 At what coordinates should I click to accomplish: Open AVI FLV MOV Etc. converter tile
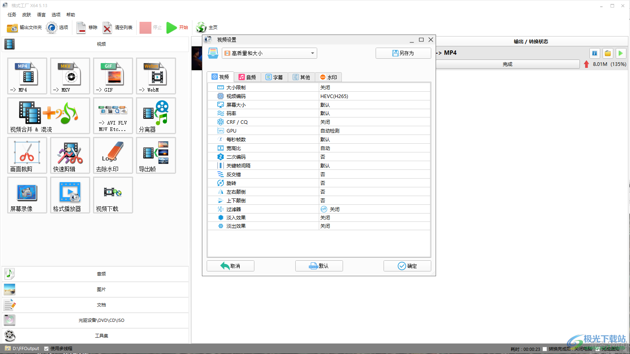(x=113, y=115)
